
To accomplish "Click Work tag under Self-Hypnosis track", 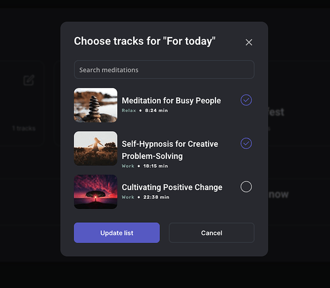I will click(x=128, y=166).
